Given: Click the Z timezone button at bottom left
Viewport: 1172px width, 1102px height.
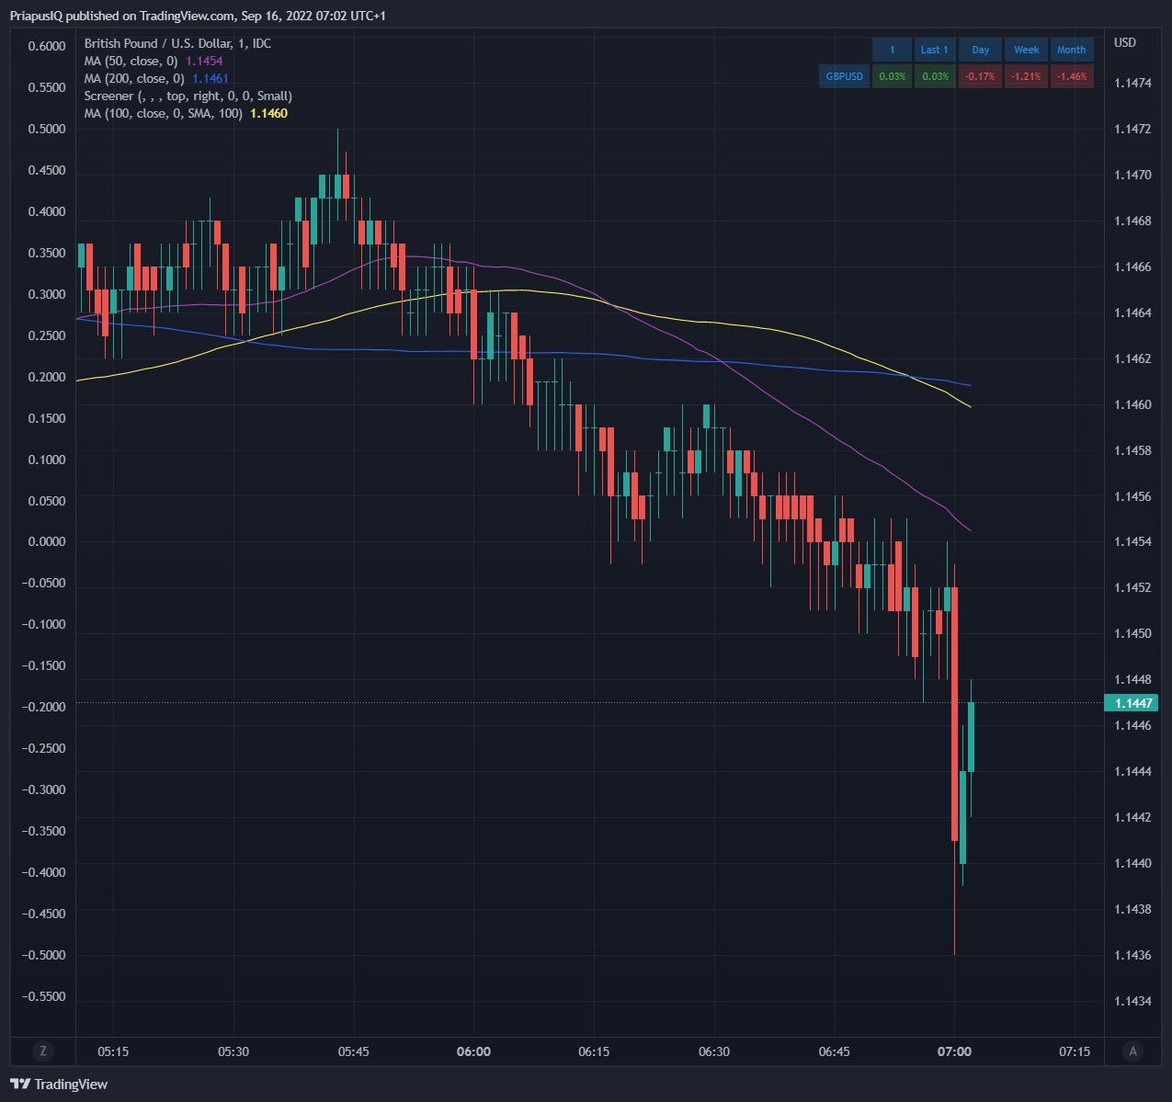Looking at the screenshot, I should click(x=42, y=1051).
